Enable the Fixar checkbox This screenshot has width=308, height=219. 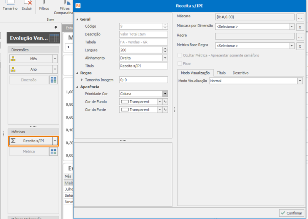(179, 63)
